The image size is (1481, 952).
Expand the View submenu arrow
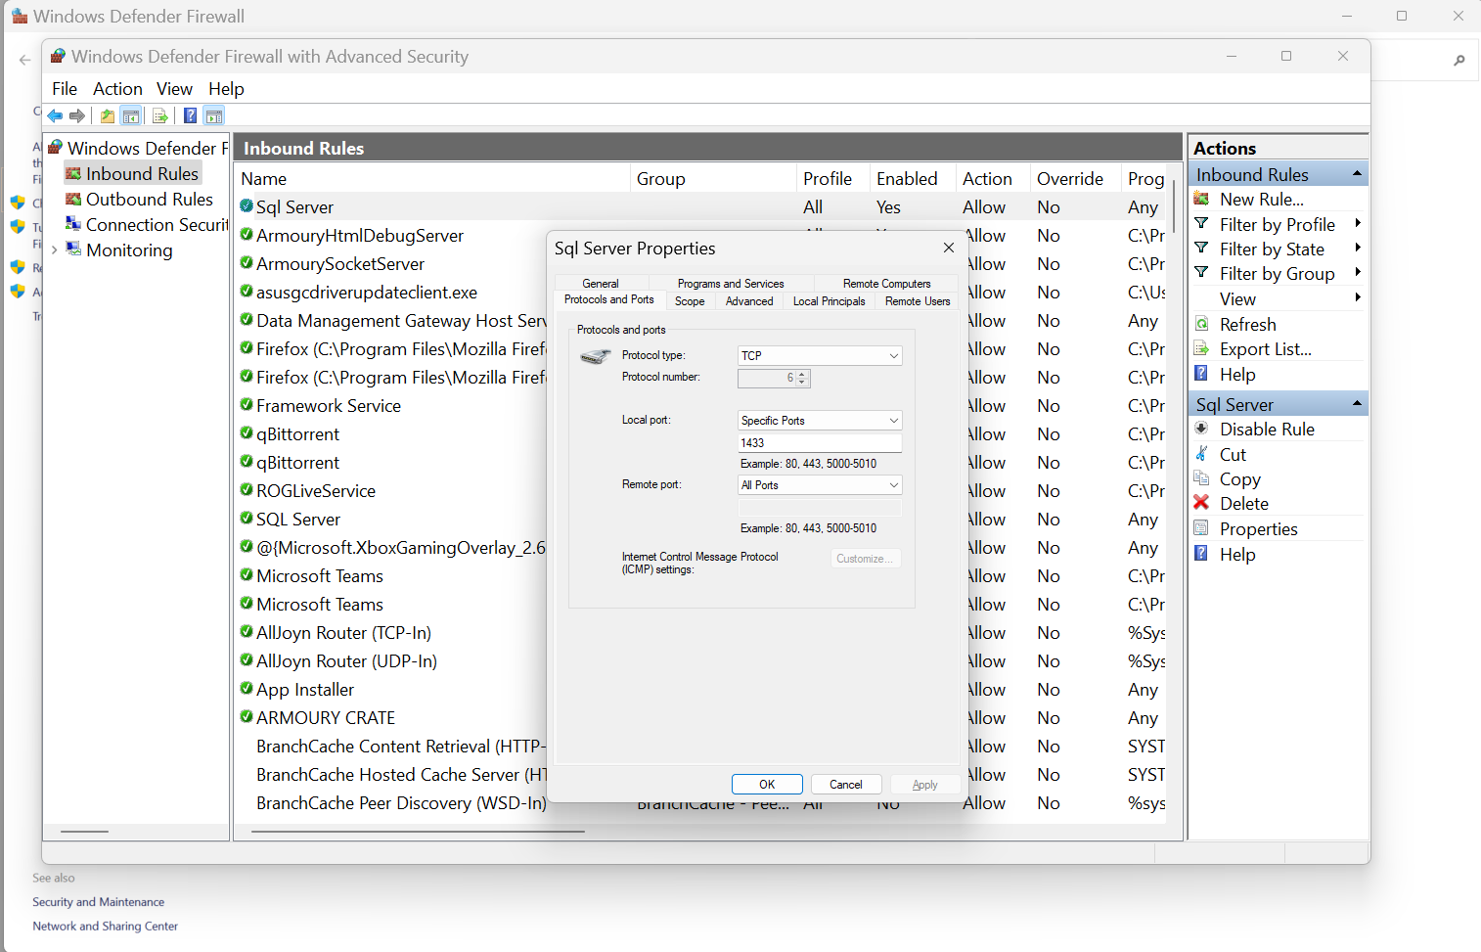click(x=1358, y=298)
